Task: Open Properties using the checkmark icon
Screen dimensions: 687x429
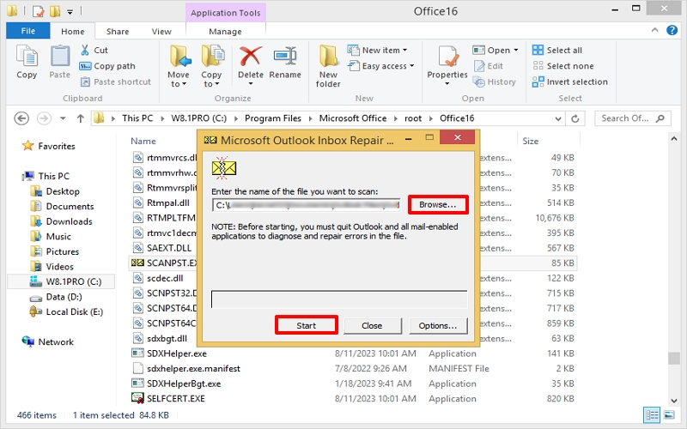Action: click(447, 57)
